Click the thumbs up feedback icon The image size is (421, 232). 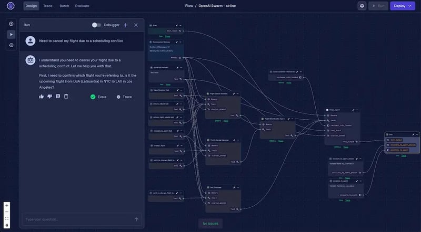(x=42, y=97)
